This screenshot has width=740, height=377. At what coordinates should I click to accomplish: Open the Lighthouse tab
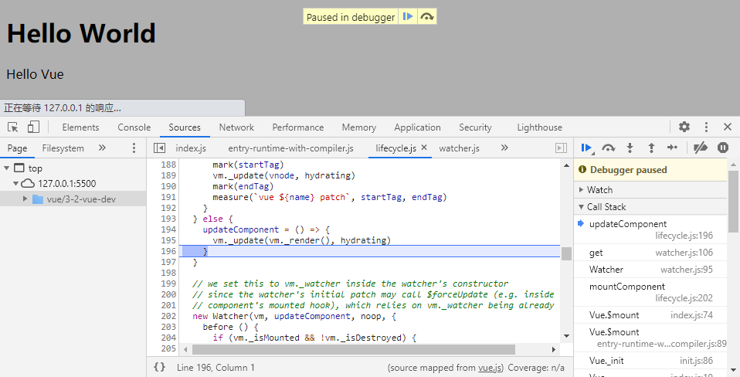[x=539, y=127]
